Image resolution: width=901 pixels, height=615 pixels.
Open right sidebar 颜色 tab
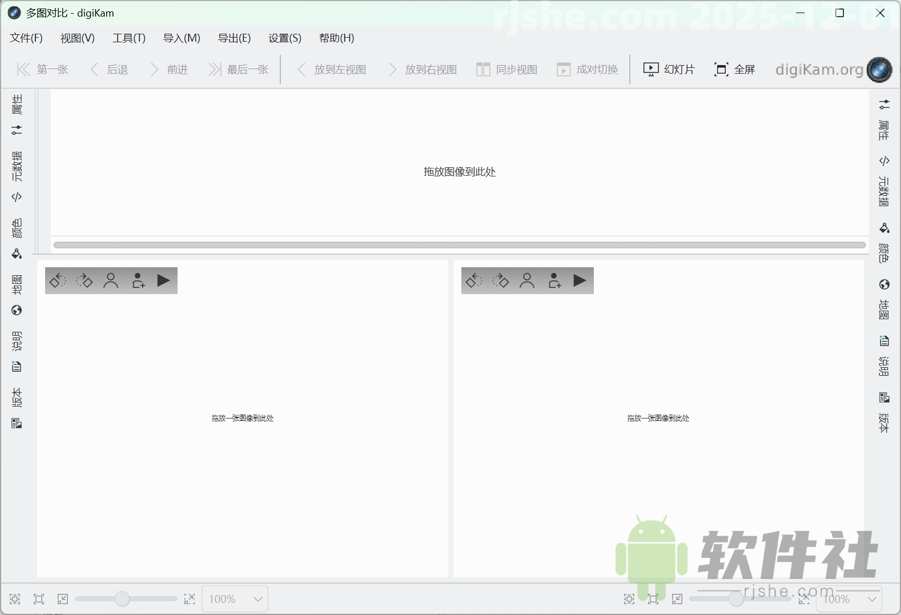(884, 243)
